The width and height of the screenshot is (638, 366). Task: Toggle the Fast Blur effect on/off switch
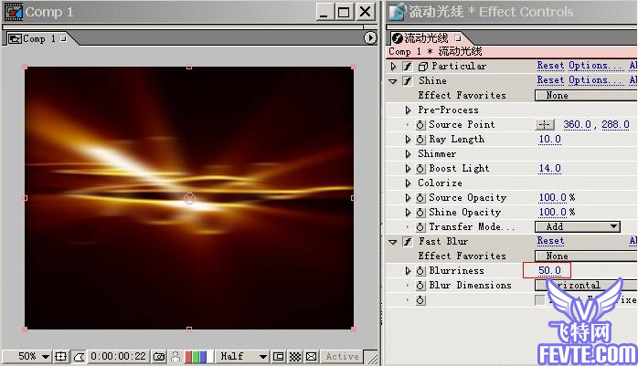(x=408, y=241)
